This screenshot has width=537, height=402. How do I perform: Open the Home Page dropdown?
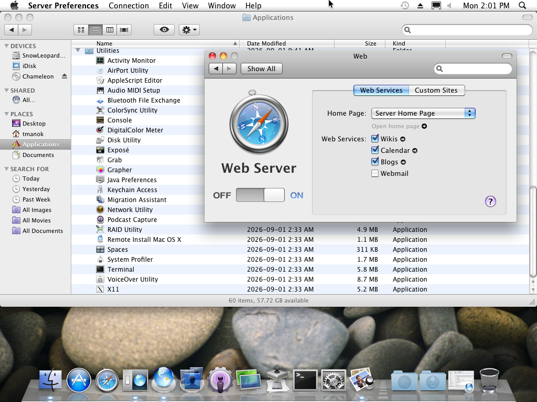click(x=423, y=113)
